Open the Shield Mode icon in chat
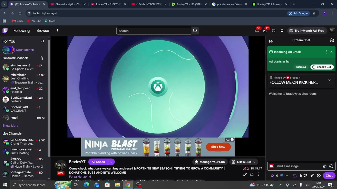Viewport: 337px width, 189px height. [x=305, y=176]
